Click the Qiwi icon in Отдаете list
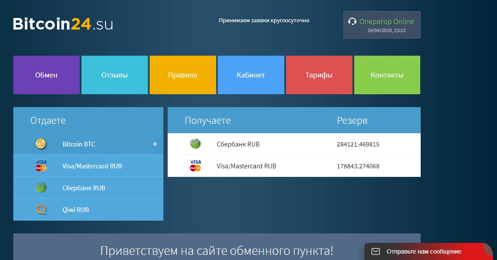 pos(41,210)
